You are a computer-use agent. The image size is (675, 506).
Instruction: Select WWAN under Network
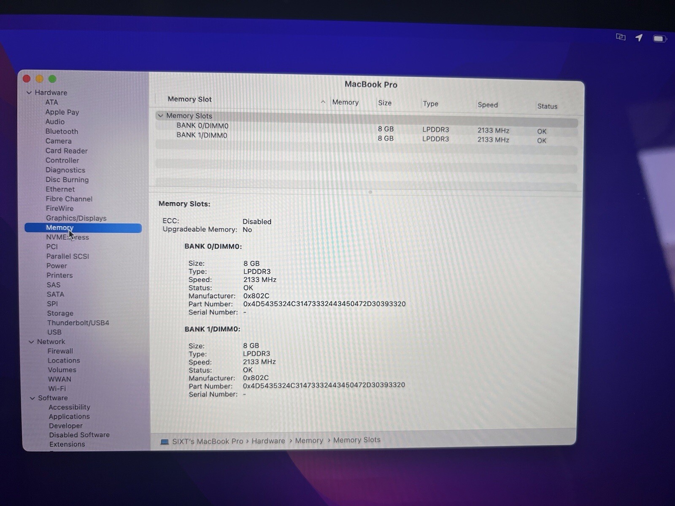(x=59, y=379)
